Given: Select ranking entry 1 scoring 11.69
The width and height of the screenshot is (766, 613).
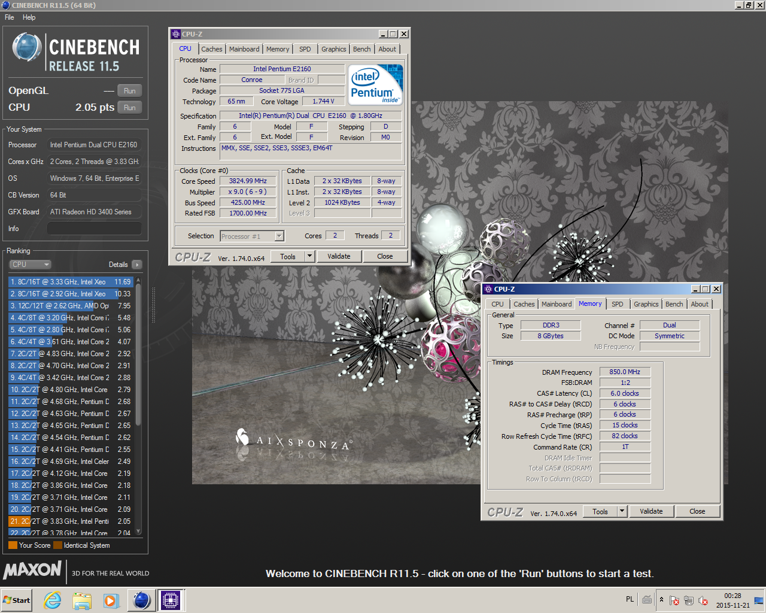Looking at the screenshot, I should pos(71,282).
